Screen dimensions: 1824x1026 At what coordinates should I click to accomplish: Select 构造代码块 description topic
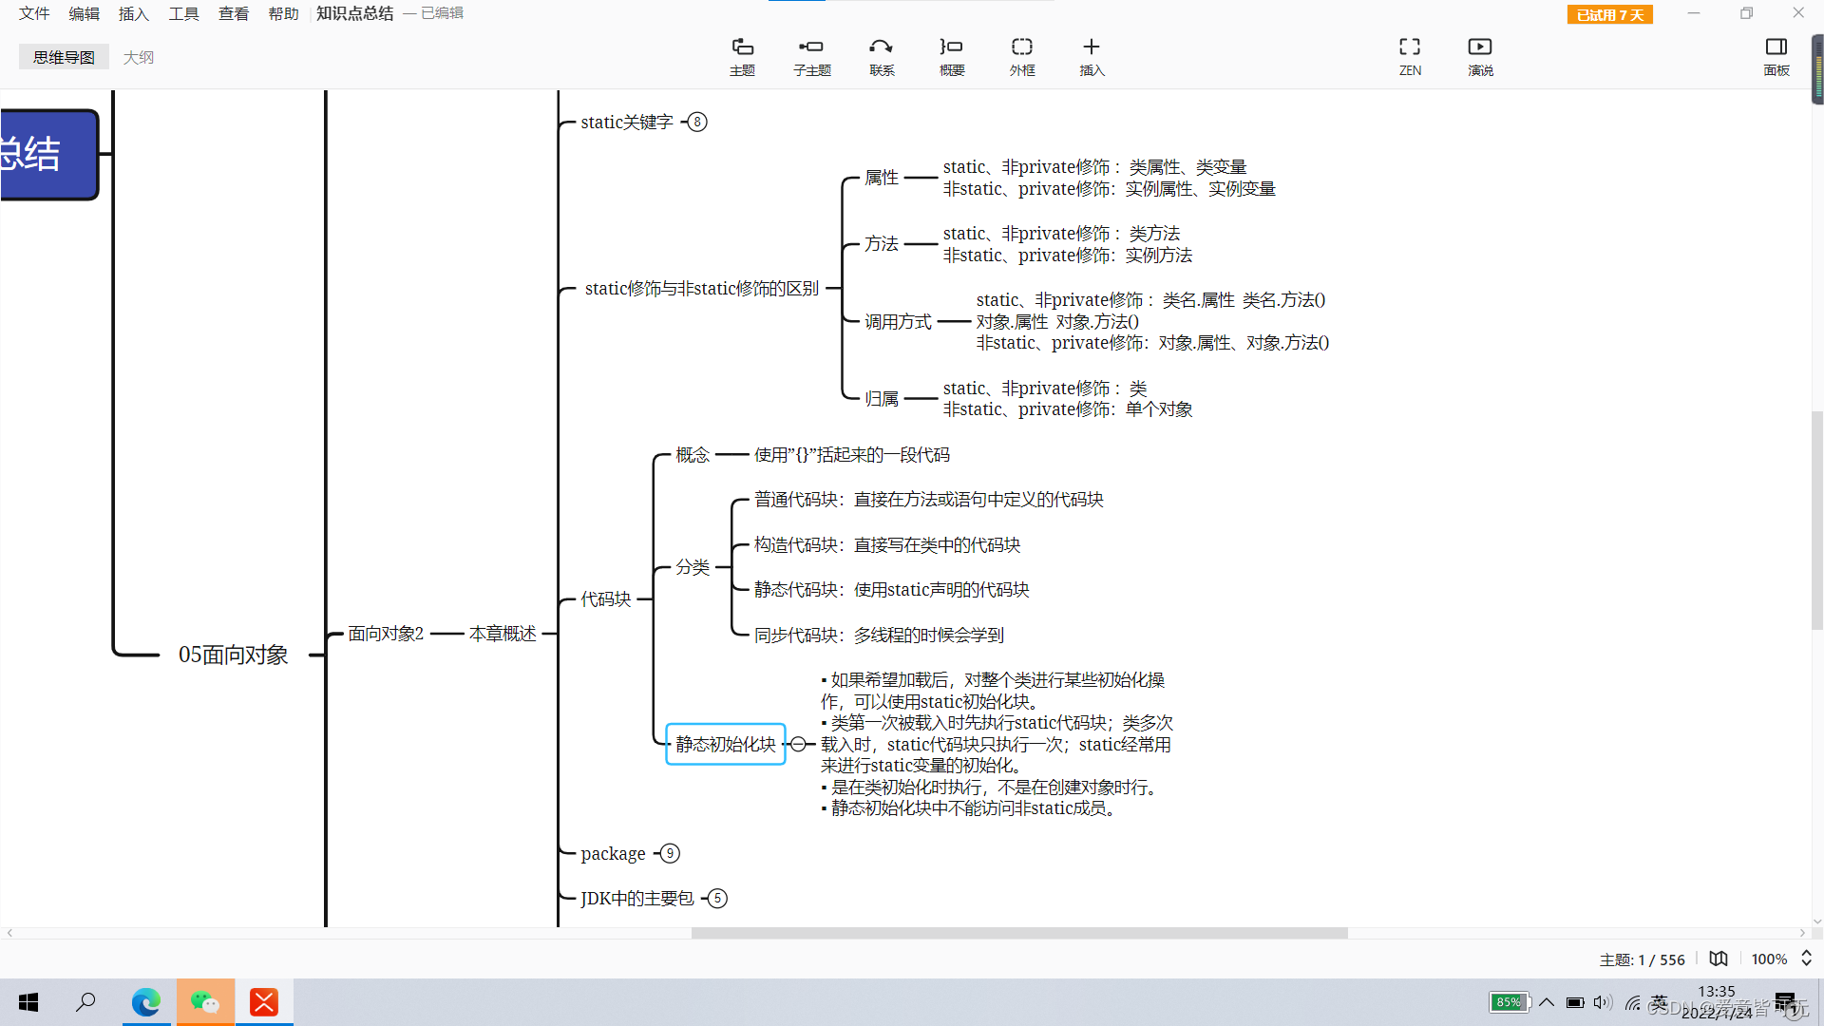click(x=887, y=544)
